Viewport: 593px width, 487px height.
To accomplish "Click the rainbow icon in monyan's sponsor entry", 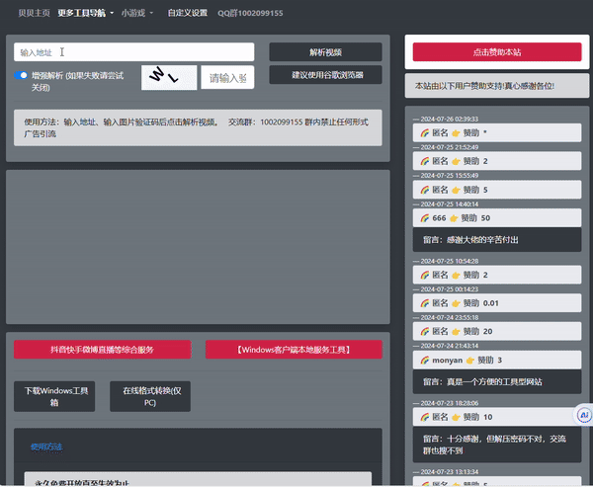I will tap(425, 360).
